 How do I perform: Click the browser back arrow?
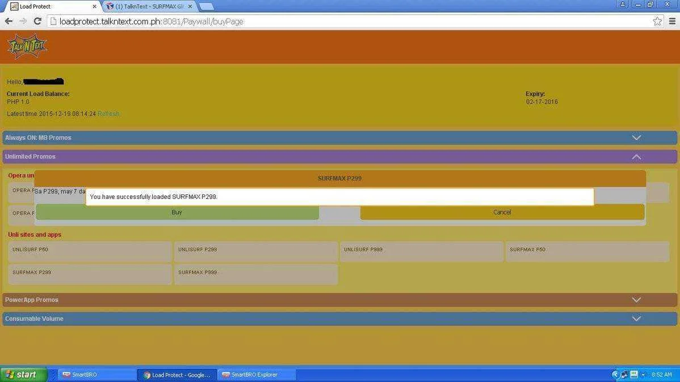click(9, 21)
